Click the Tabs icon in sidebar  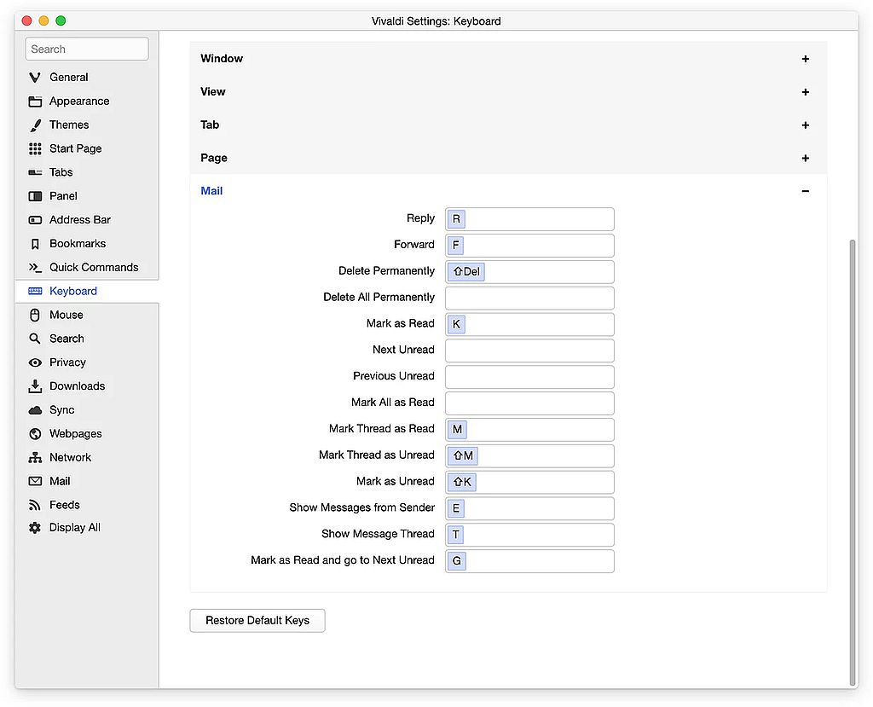[35, 173]
